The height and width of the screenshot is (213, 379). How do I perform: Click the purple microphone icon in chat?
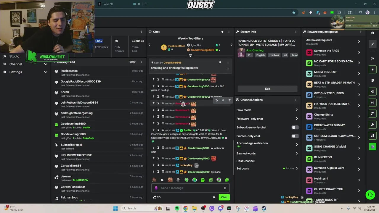(156, 188)
